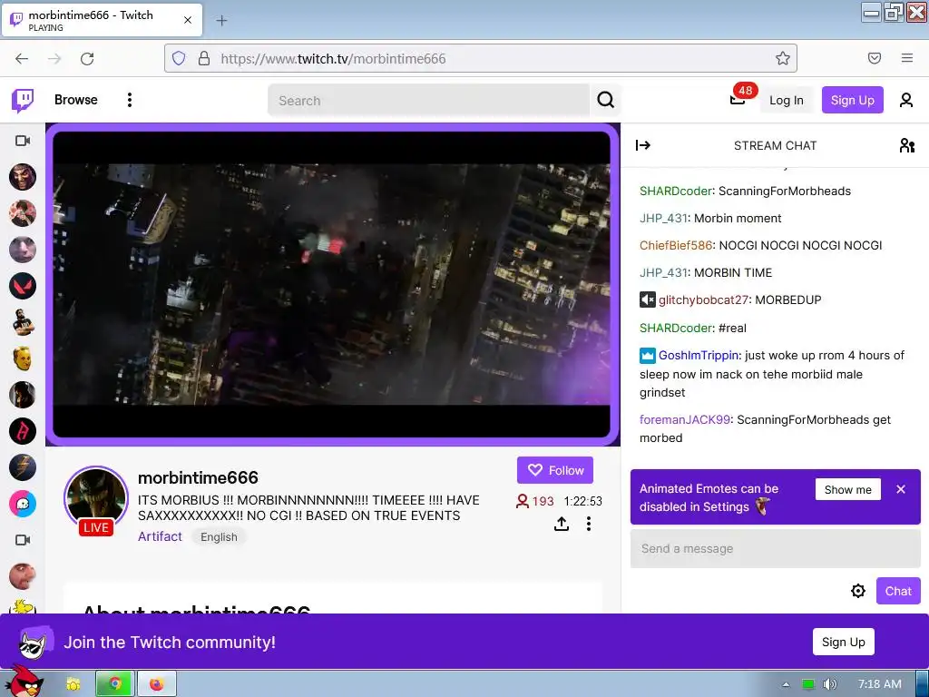This screenshot has height=697, width=929.
Task: Select the morbintime666 - Twitch tab
Action: click(x=102, y=20)
